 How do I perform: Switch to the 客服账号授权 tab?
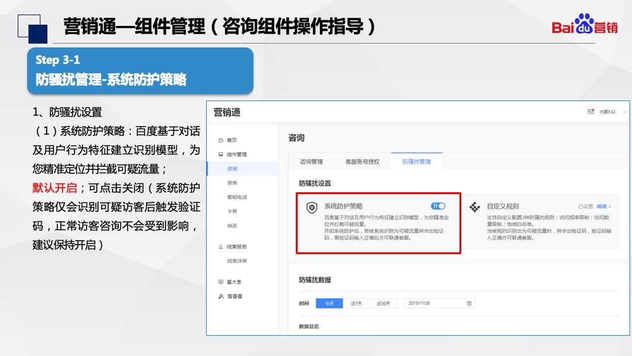click(x=362, y=162)
